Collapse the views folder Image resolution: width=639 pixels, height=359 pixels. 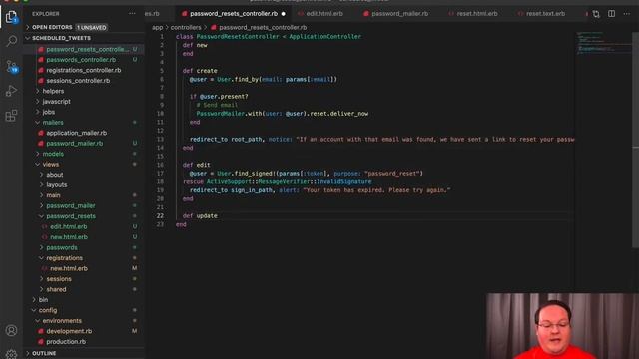51,164
